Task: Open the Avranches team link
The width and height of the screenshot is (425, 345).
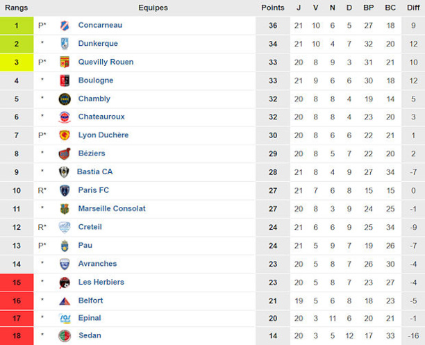Action: 97,264
